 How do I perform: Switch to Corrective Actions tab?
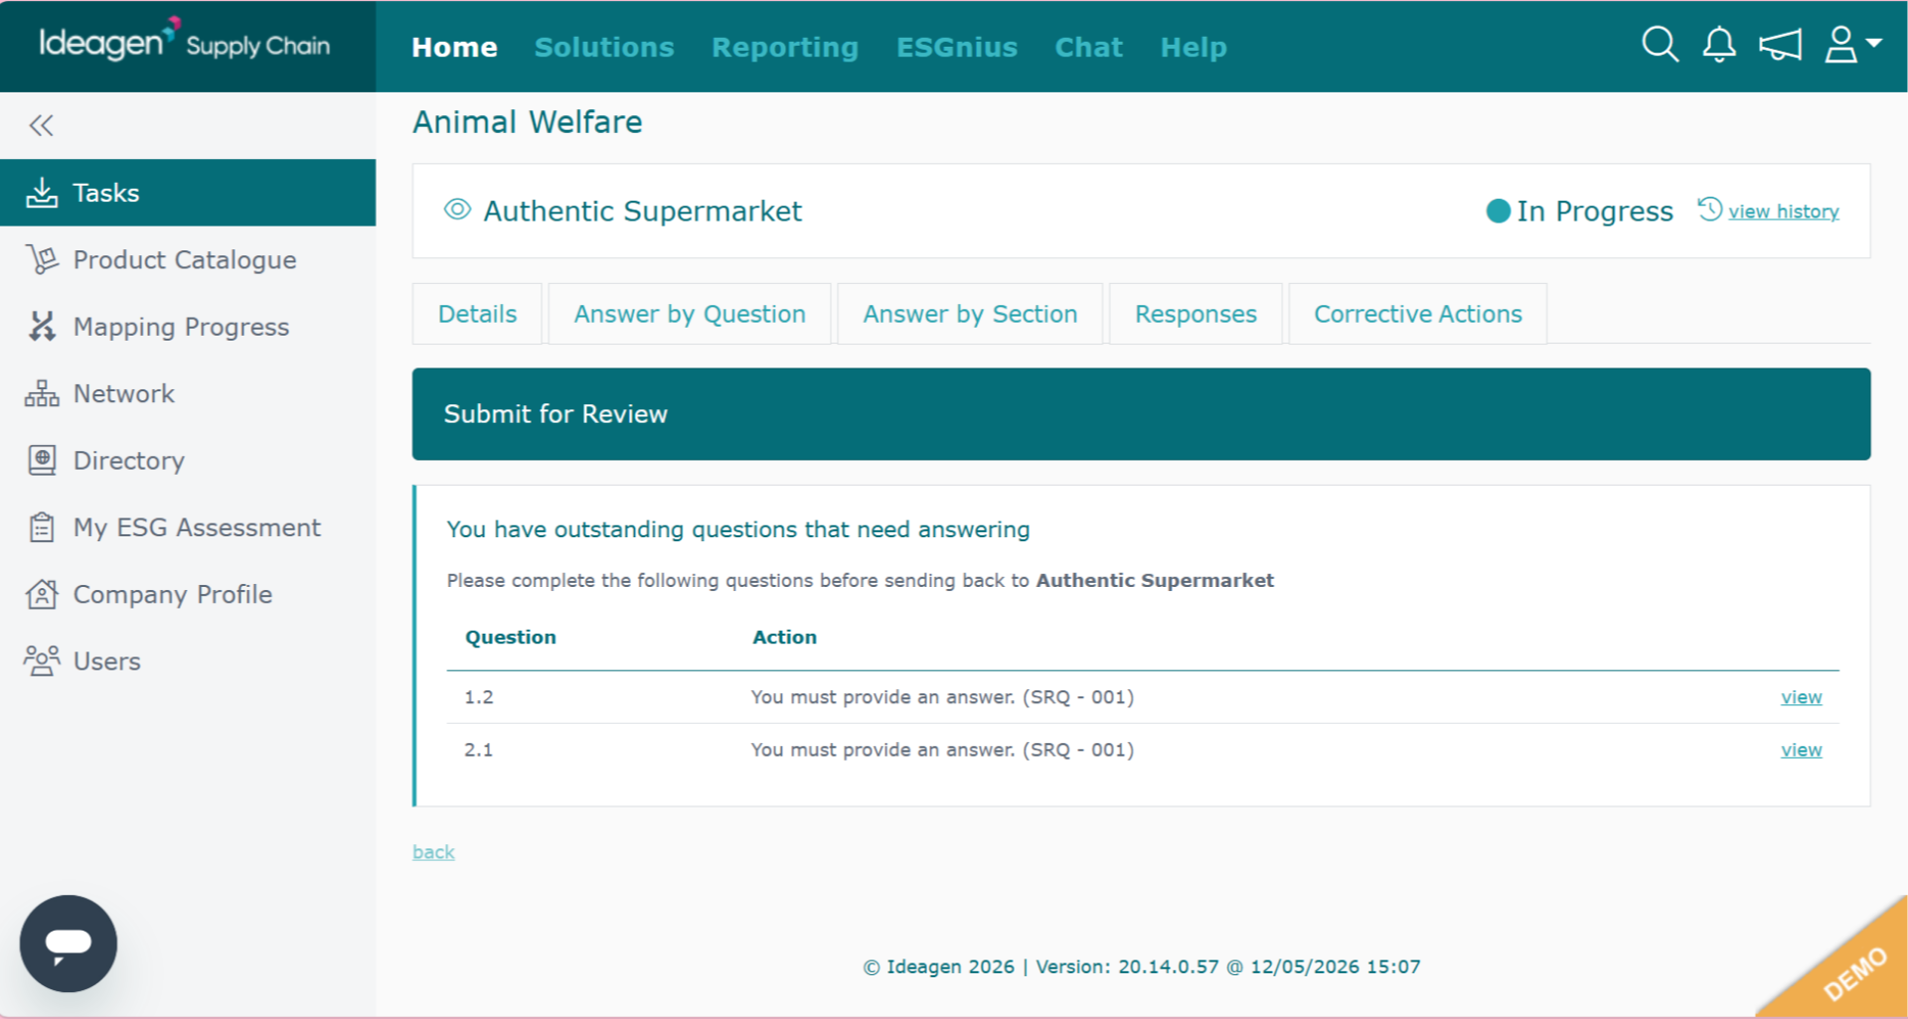[x=1418, y=314]
